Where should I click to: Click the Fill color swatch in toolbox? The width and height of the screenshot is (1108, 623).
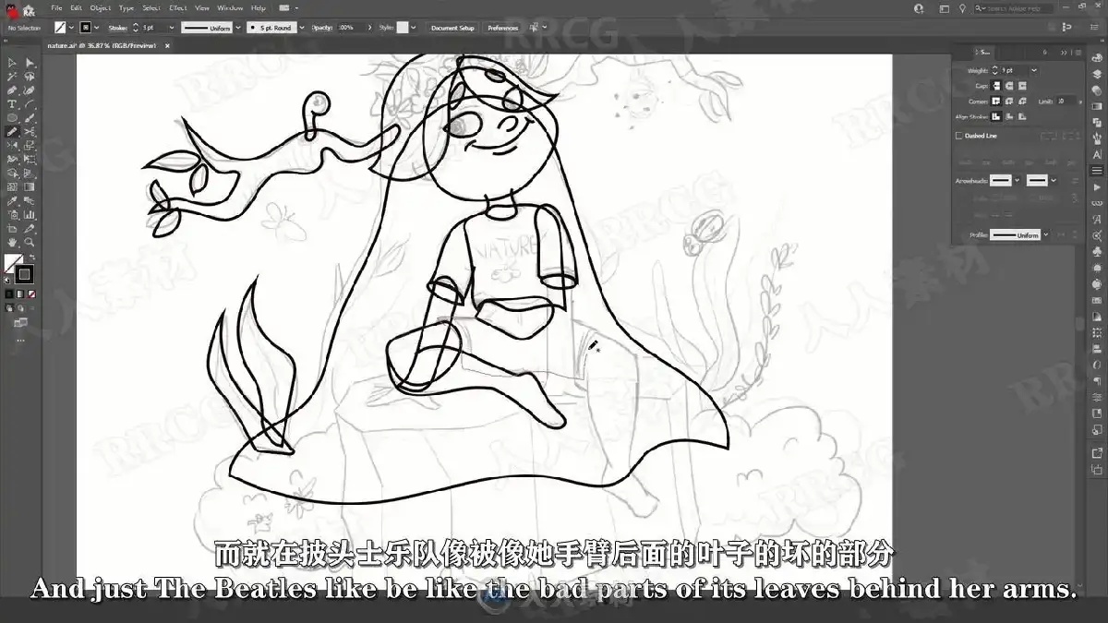[x=13, y=264]
